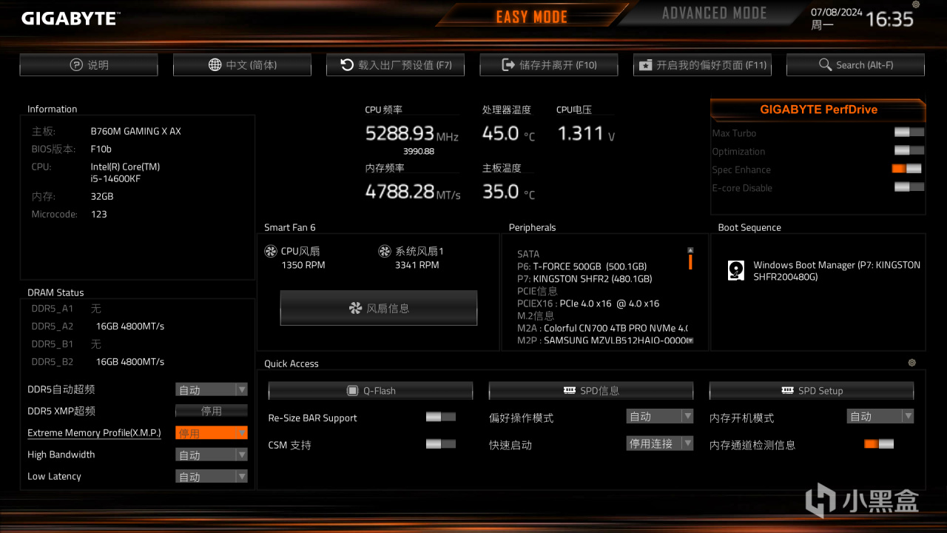The width and height of the screenshot is (947, 533).
Task: Toggle the E-core Disable switch
Action: coord(909,187)
